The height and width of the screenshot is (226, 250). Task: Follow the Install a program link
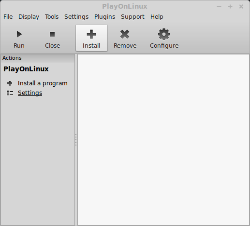click(43, 83)
